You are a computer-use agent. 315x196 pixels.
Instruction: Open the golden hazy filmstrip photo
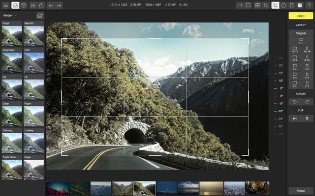(211, 188)
